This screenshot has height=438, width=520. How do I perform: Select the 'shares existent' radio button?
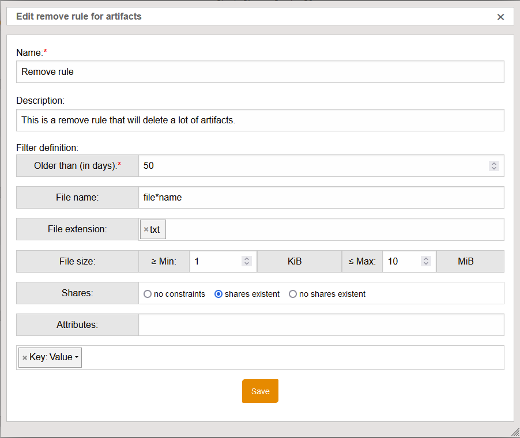tap(218, 294)
